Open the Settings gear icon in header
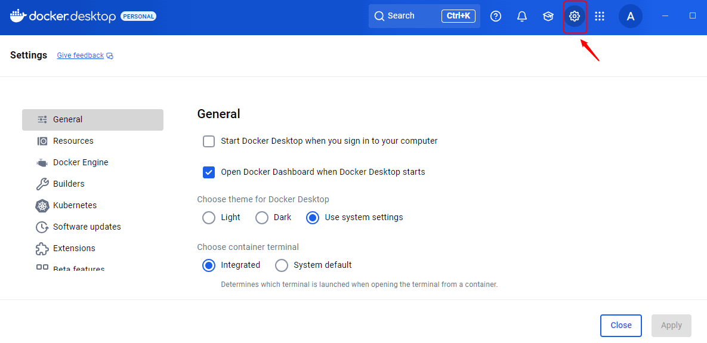 [x=575, y=16]
